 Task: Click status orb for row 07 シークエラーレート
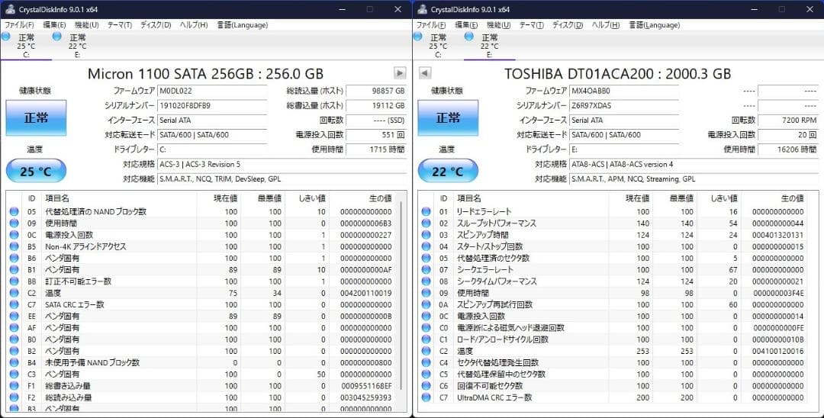pos(426,270)
